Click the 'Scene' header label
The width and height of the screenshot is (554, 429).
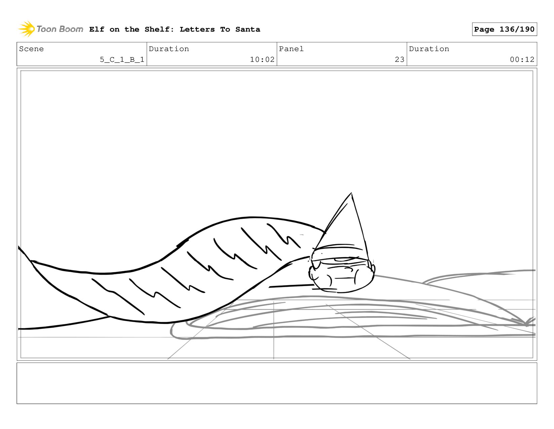coord(31,49)
